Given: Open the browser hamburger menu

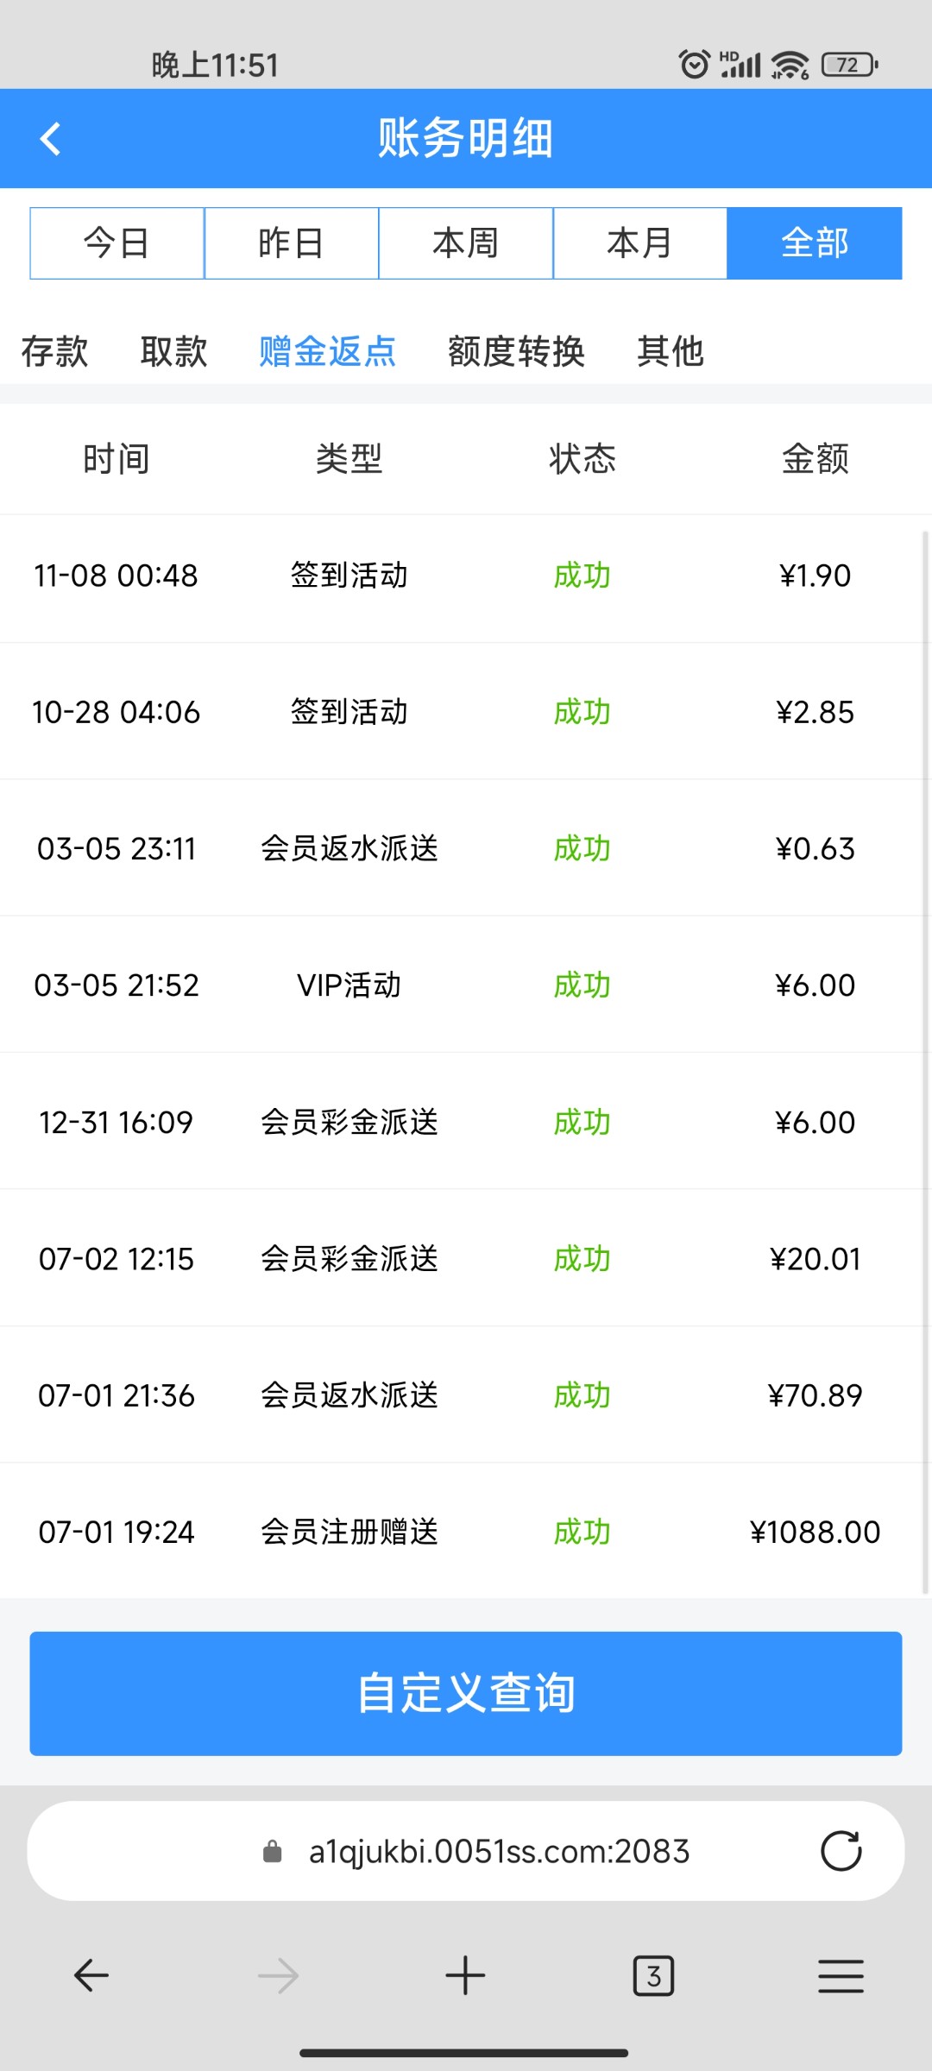Looking at the screenshot, I should [841, 1975].
